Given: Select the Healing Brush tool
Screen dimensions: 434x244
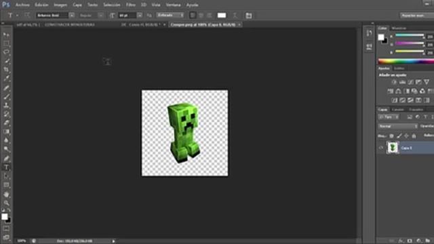Looking at the screenshot, I should 6,88.
